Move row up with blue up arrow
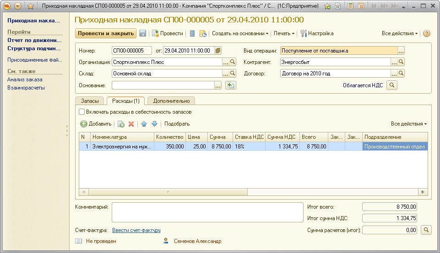Screen dimensions: 440x253 [x=144, y=124]
